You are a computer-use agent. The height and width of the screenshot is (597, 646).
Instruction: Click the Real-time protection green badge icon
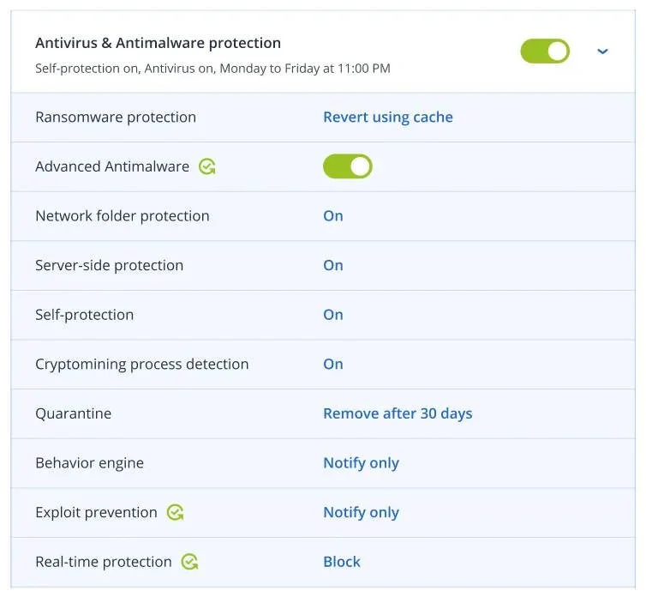(189, 562)
